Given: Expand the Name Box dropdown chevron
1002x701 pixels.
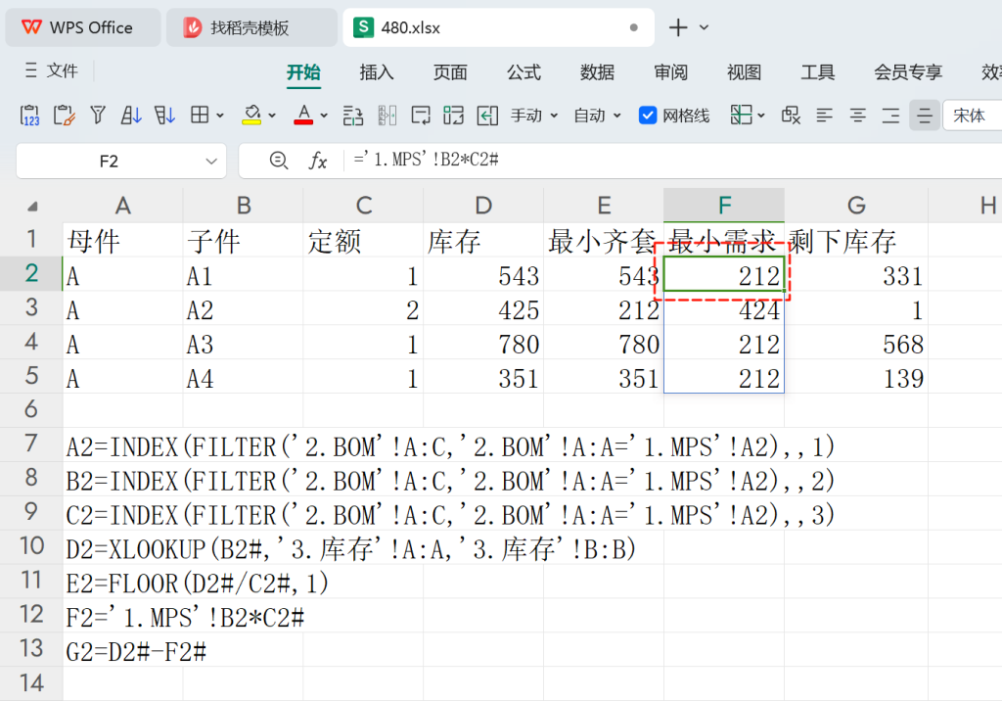Looking at the screenshot, I should 211,162.
